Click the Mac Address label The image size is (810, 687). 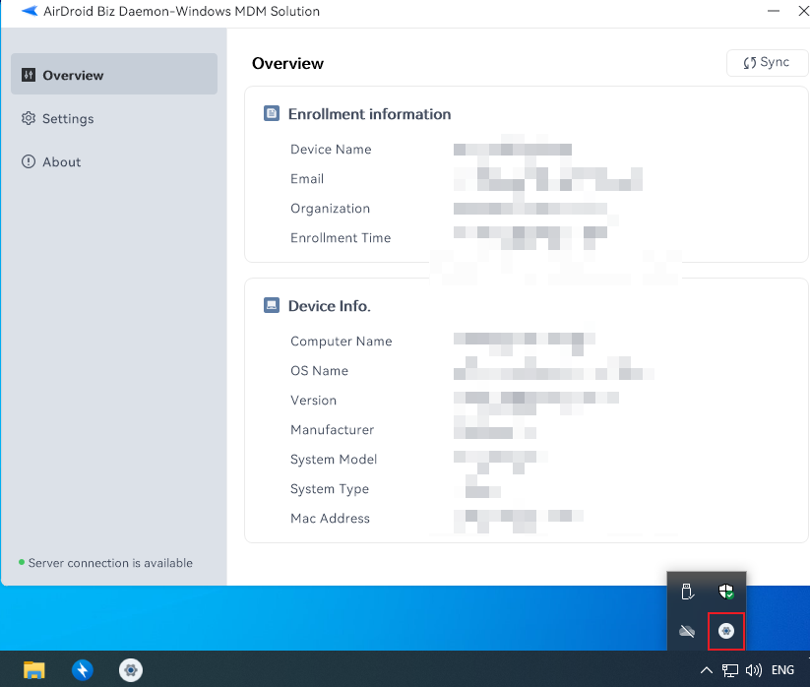[x=330, y=518]
